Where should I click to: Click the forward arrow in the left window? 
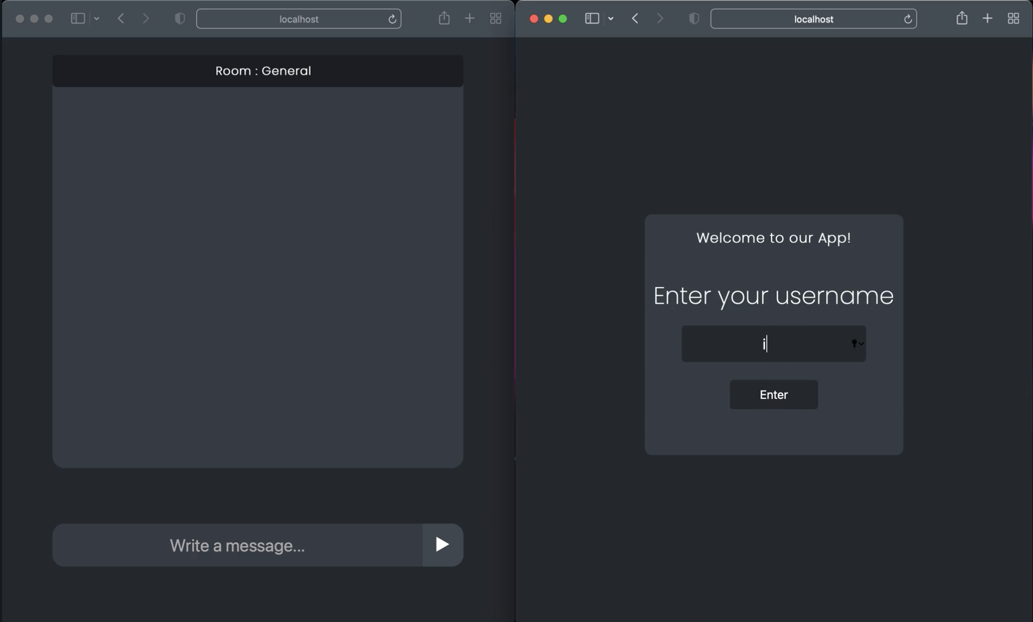[x=146, y=18]
